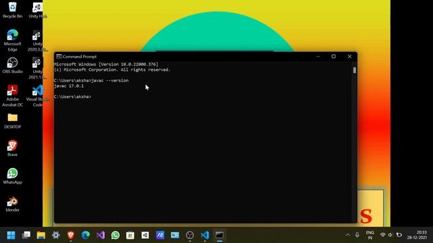Open the volume speaker control
The image size is (433, 243).
[390, 235]
